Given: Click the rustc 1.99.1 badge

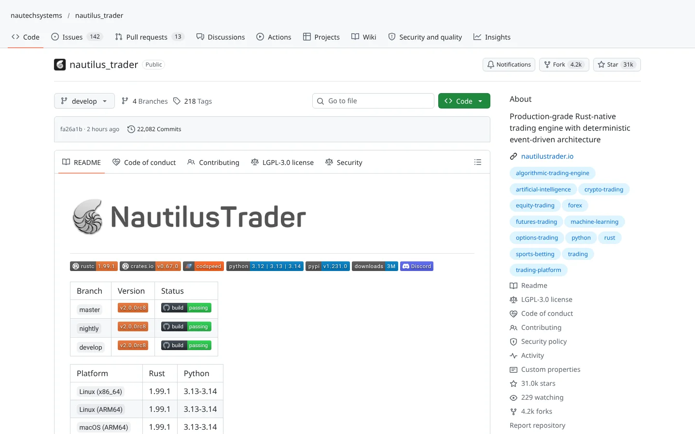Looking at the screenshot, I should (94, 266).
